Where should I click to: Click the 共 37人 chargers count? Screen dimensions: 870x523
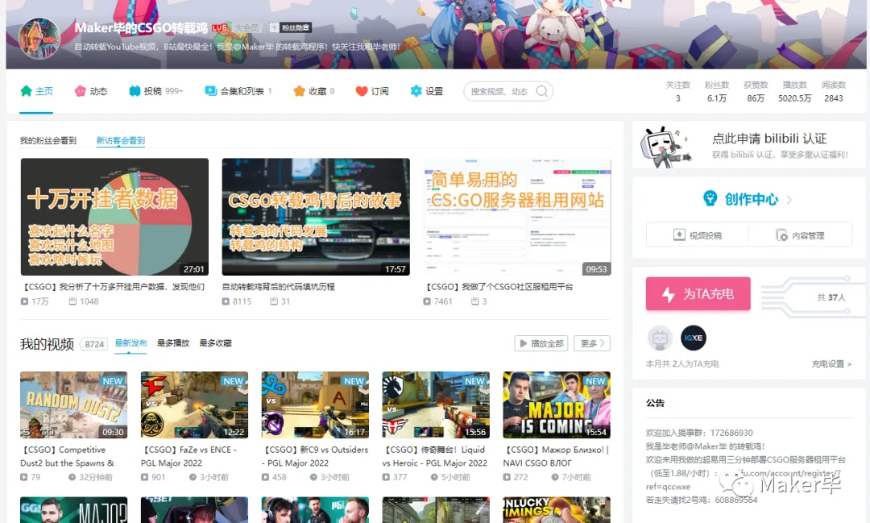click(x=831, y=297)
